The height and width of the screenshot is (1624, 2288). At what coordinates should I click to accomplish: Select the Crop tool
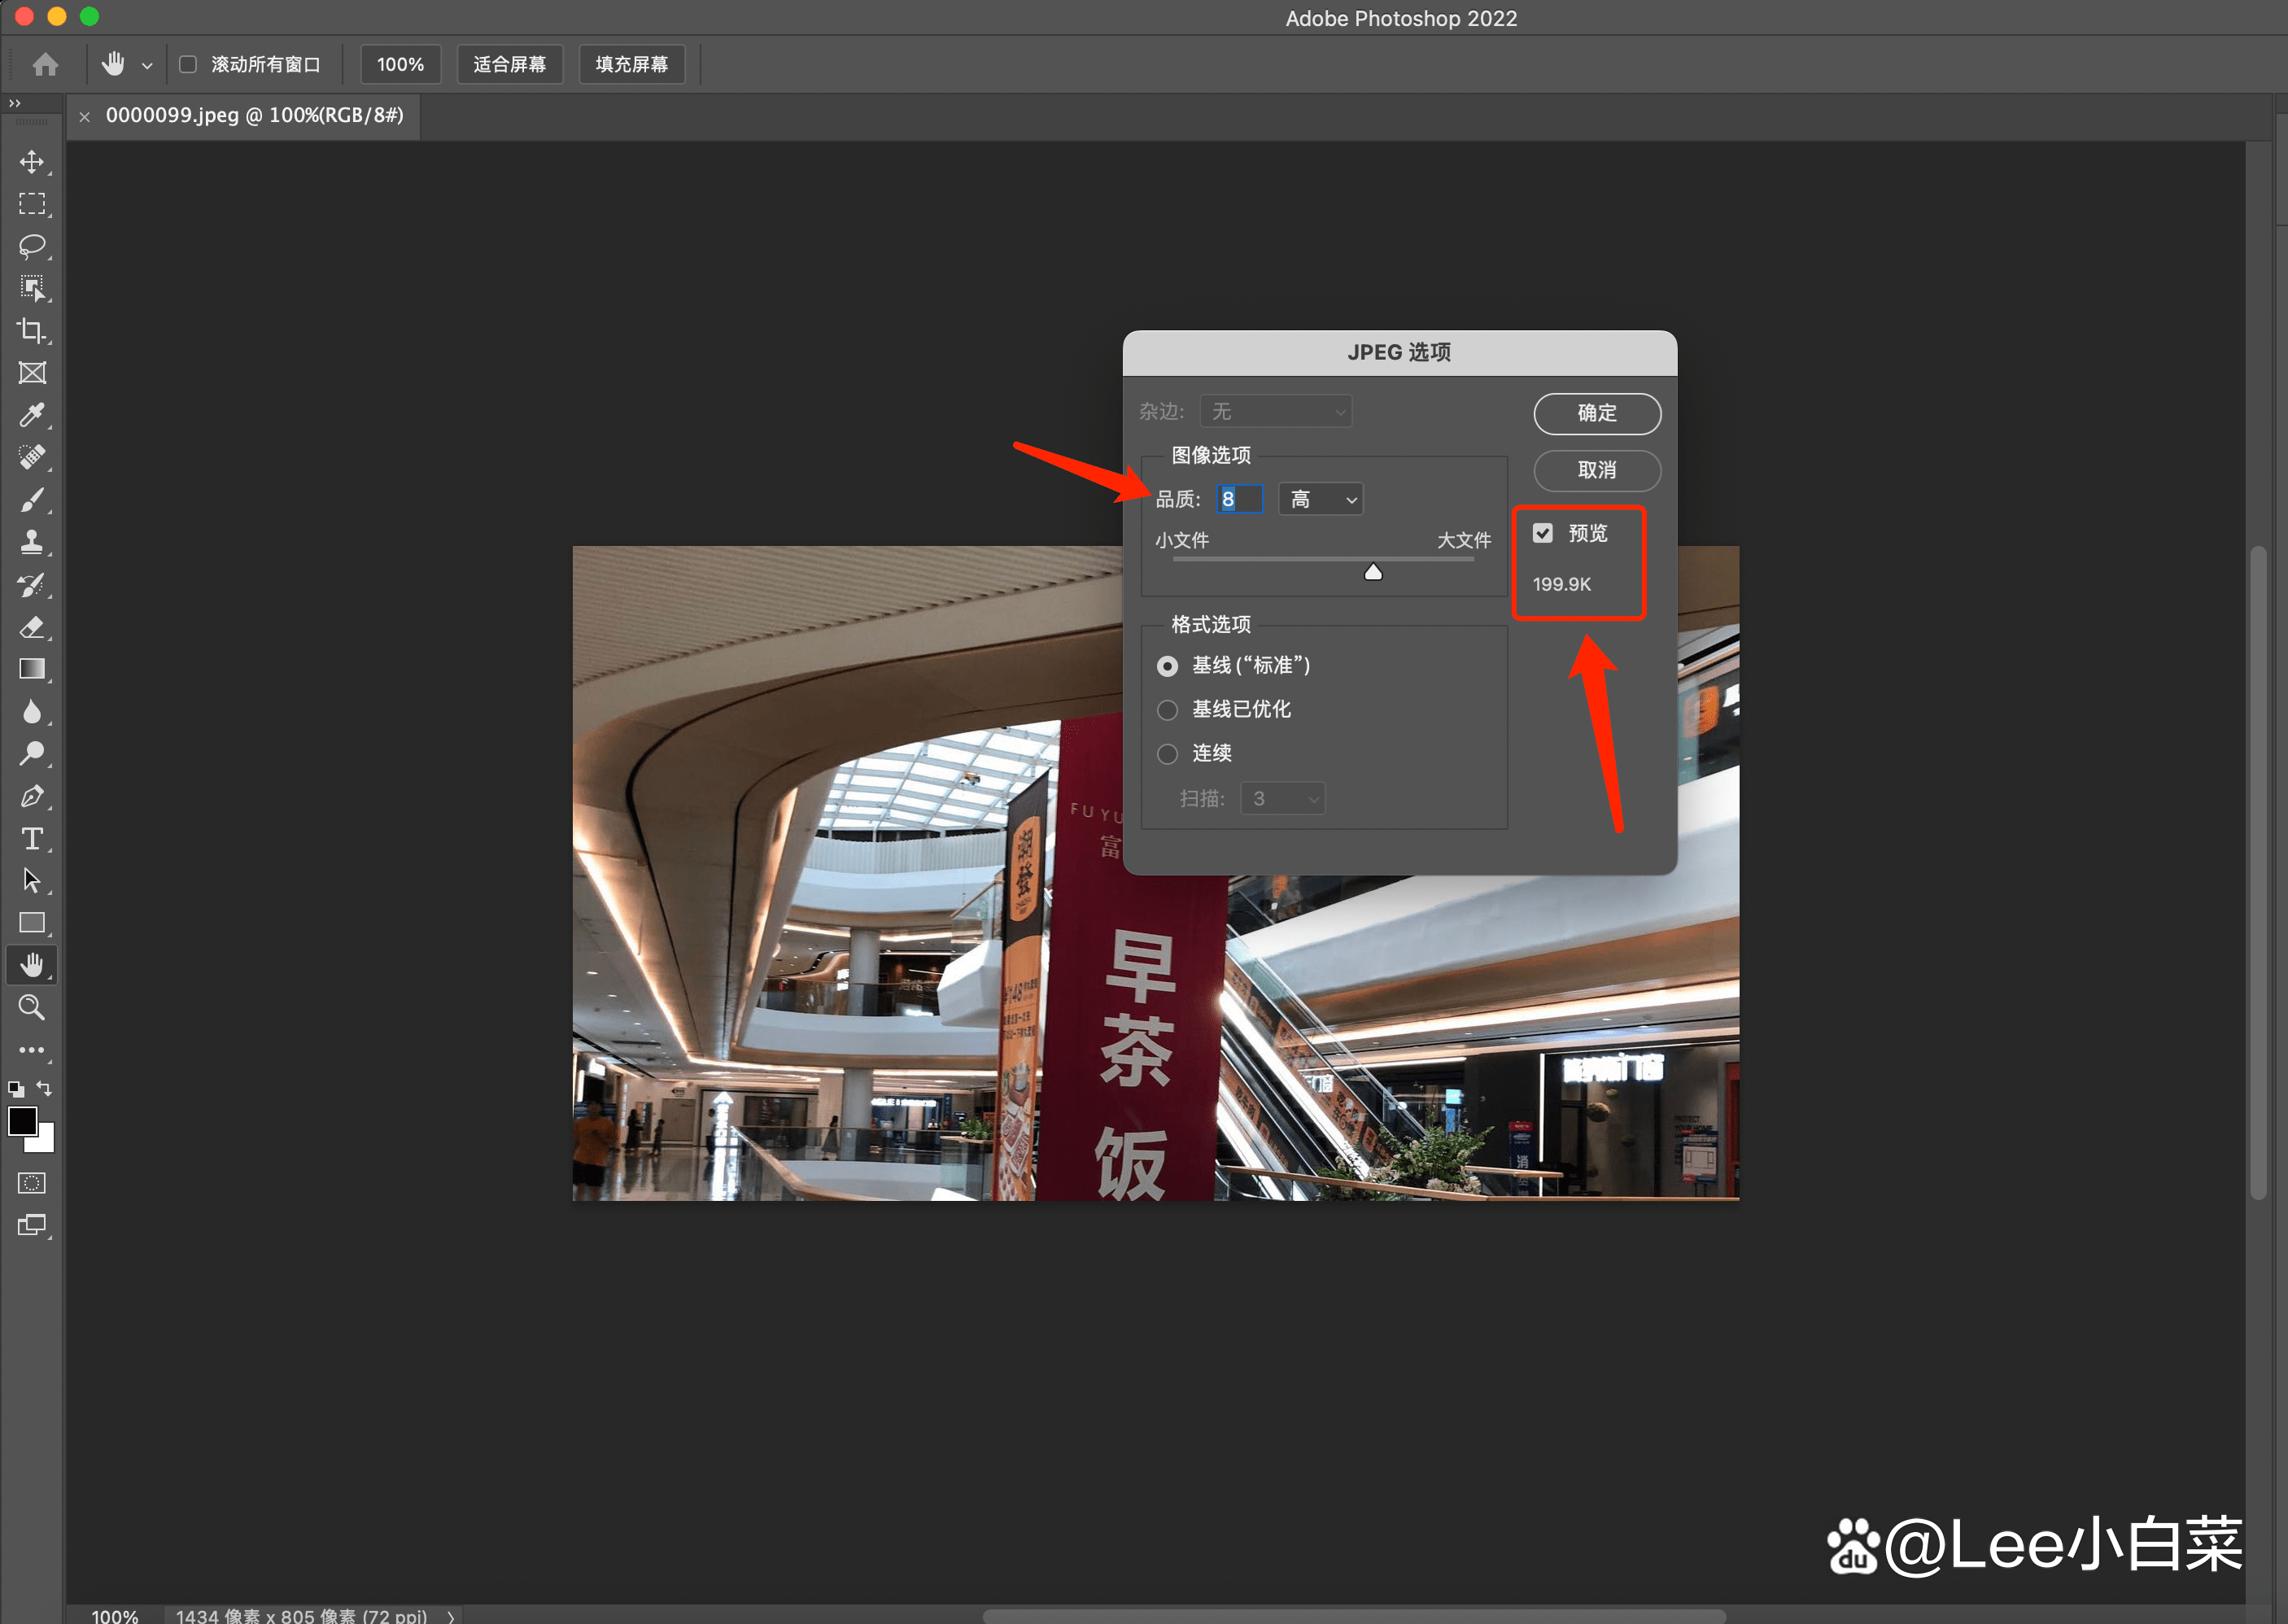(x=32, y=331)
